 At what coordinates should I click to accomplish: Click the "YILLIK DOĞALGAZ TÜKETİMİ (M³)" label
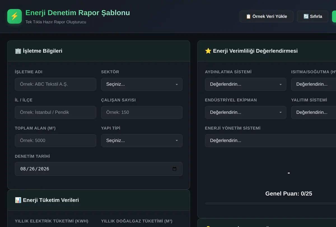click(x=137, y=221)
